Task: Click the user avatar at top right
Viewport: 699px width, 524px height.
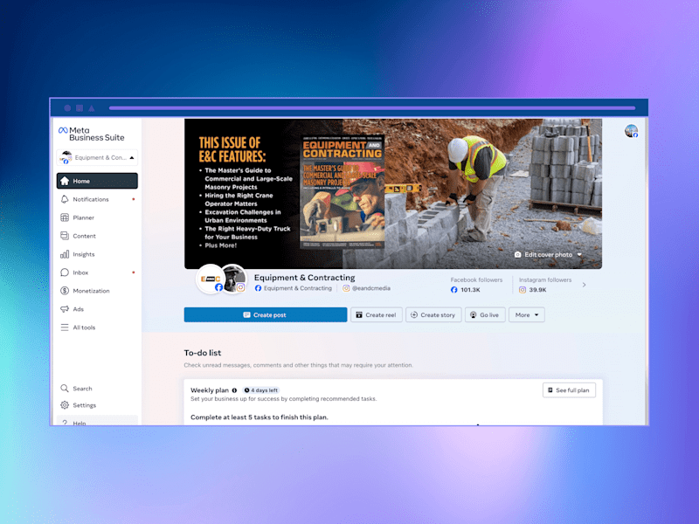Action: coord(631,131)
